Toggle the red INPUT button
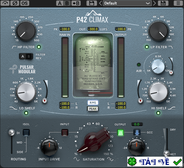Screen dimensions: 184x168 tap(65, 132)
